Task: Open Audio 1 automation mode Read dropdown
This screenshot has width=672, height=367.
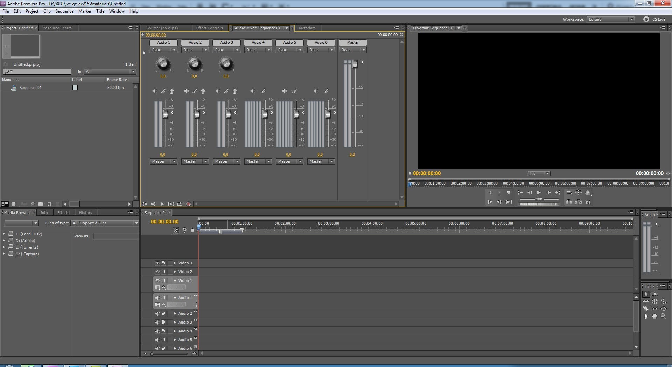Action: [164, 50]
